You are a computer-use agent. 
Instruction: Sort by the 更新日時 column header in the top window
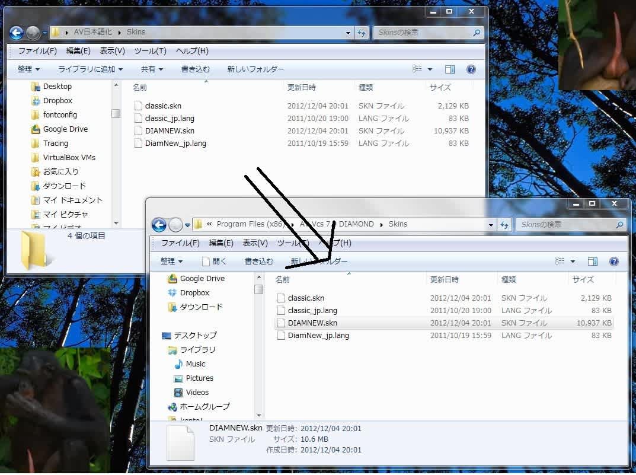302,88
